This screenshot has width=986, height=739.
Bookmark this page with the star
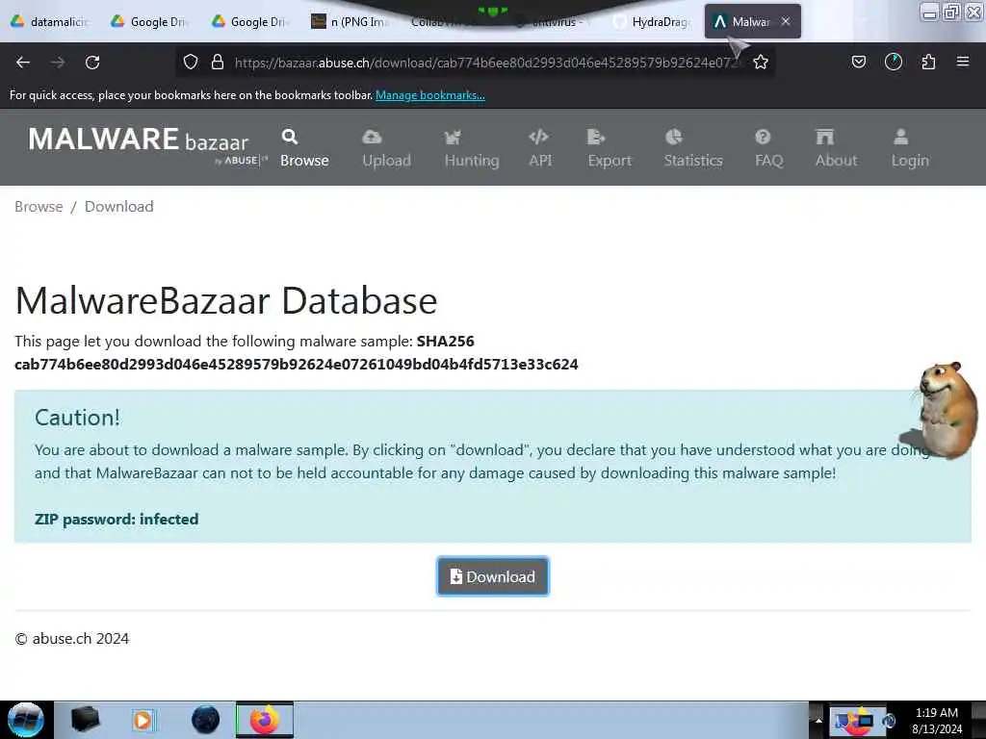click(761, 62)
